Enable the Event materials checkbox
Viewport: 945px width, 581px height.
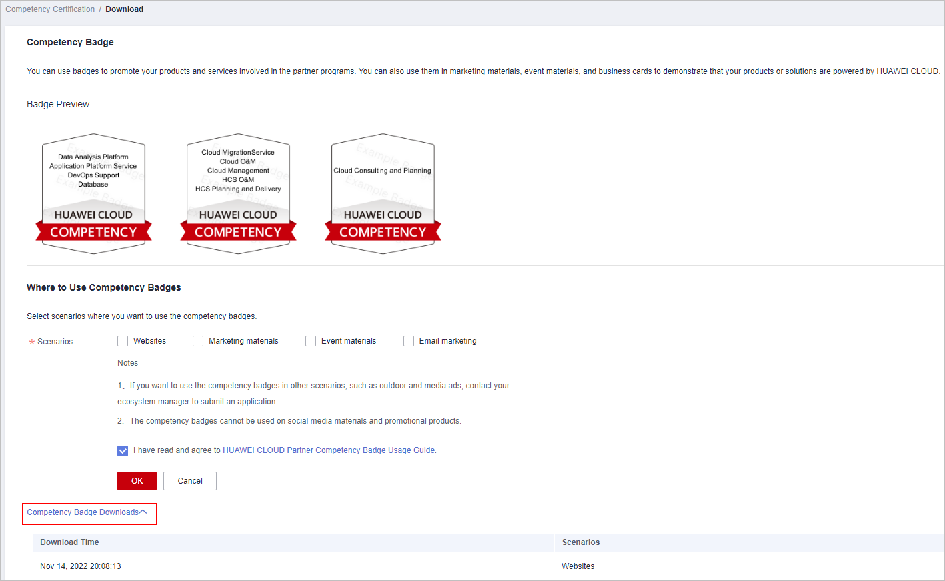click(311, 341)
